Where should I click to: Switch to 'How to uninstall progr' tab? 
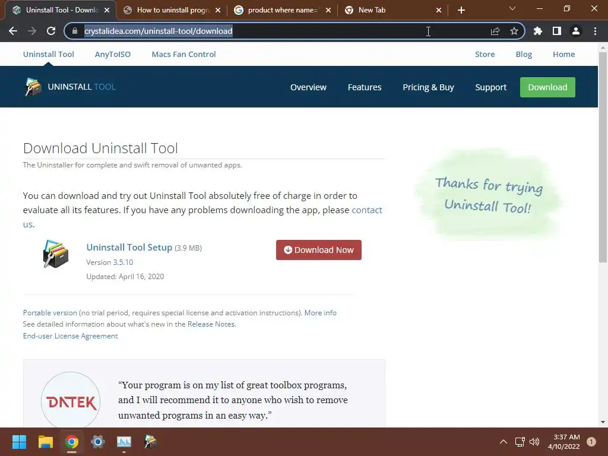pyautogui.click(x=173, y=10)
